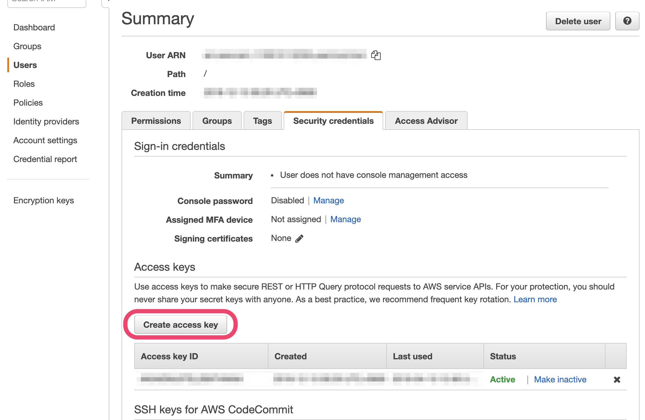
Task: Make the access key inactive
Action: tap(560, 380)
